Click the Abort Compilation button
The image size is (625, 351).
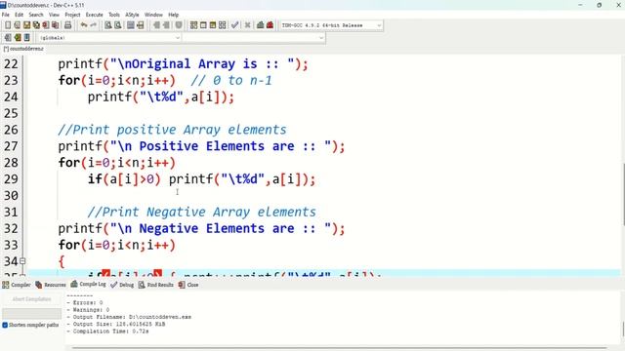coord(31,299)
